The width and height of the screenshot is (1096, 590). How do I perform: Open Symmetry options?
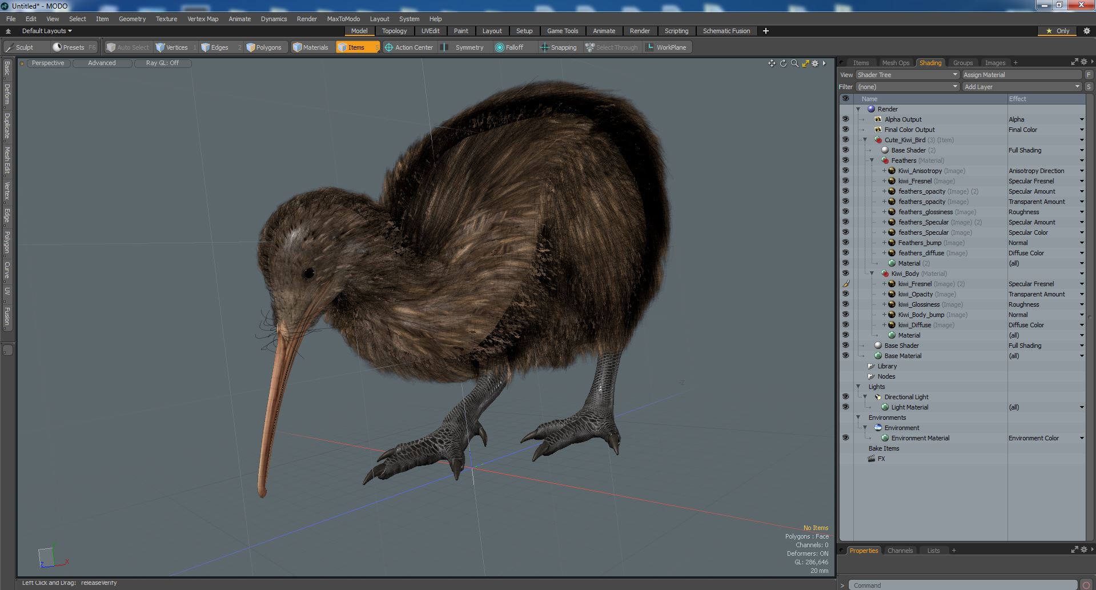click(464, 47)
